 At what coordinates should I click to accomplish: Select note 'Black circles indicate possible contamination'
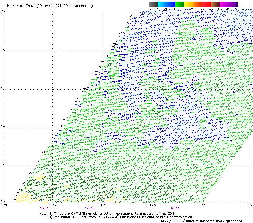[x=156, y=217]
